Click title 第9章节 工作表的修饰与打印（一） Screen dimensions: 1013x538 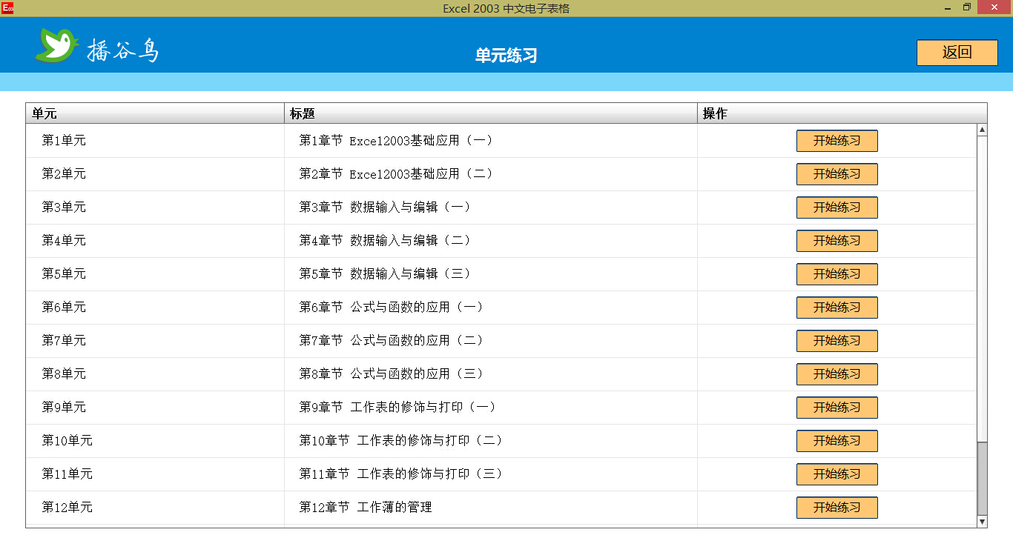tap(399, 407)
